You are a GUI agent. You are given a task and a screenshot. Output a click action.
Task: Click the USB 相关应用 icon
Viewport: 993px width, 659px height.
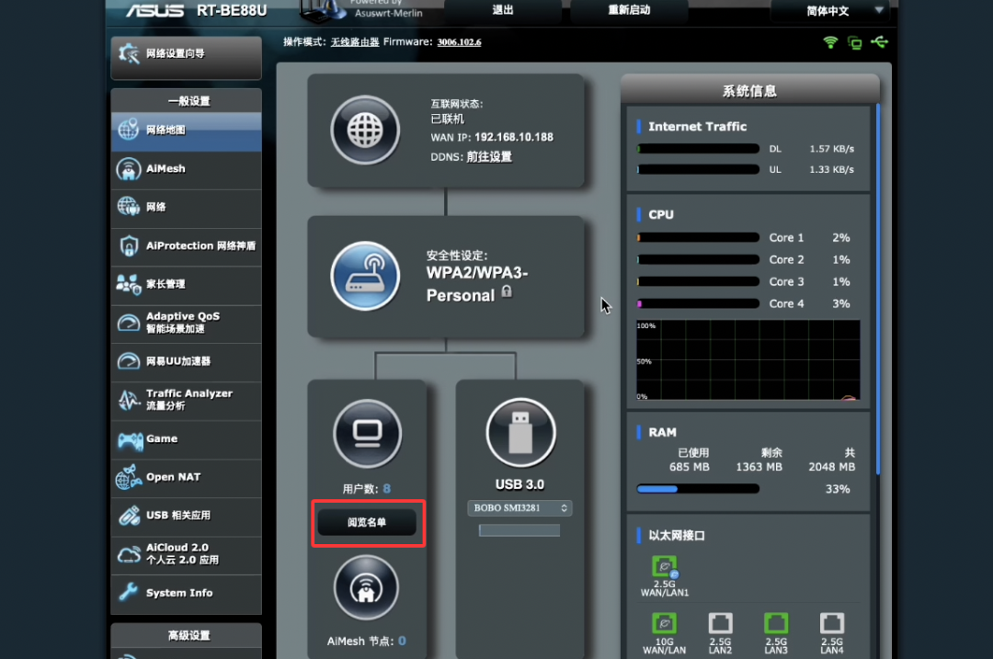129,516
